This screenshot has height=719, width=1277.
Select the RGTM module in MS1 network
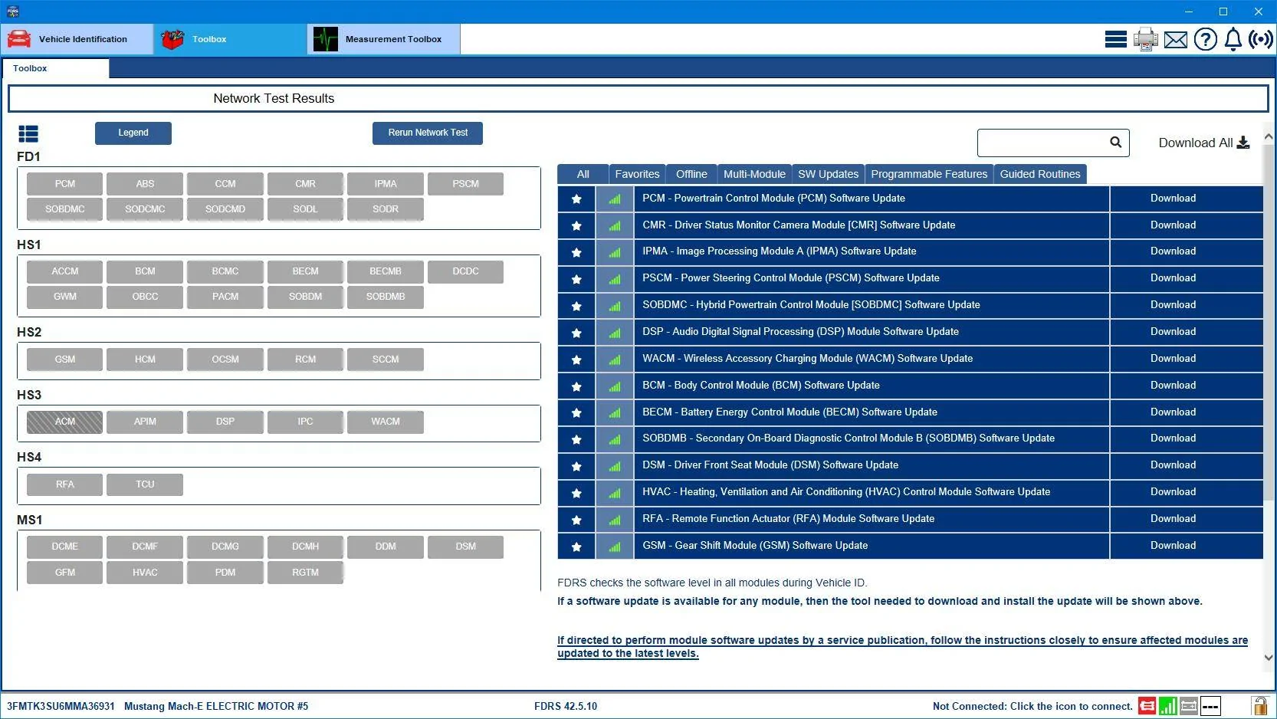[x=305, y=573]
